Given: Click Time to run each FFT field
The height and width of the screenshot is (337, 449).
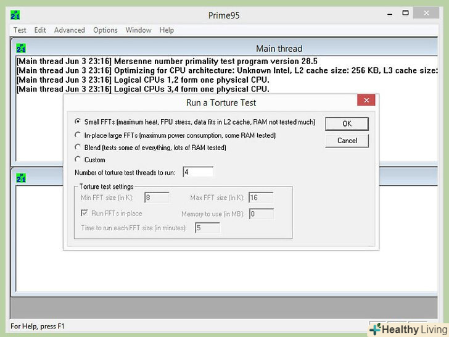Looking at the screenshot, I should click(208, 228).
